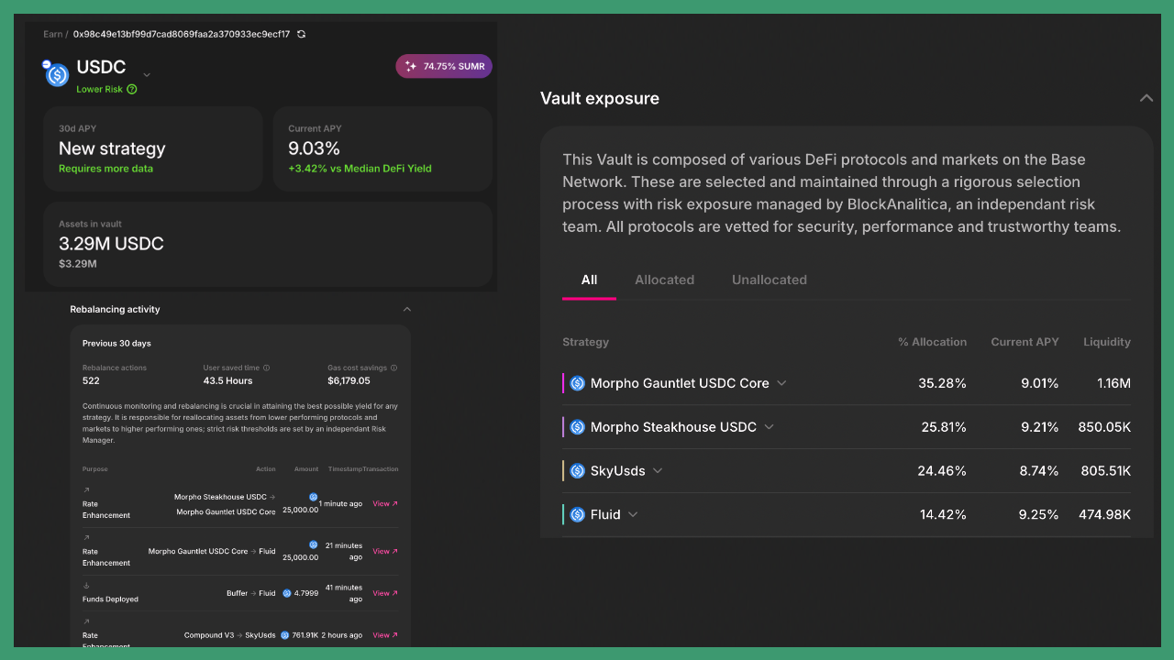
Task: Click the token icon beside the 4.7999 amount
Action: pos(287,593)
